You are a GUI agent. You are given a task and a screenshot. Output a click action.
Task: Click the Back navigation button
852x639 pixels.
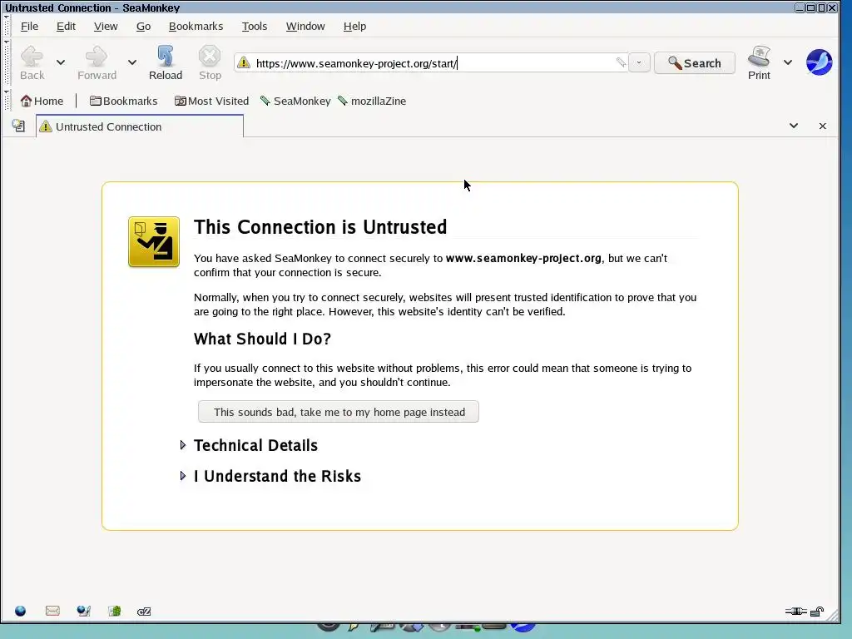coord(32,63)
